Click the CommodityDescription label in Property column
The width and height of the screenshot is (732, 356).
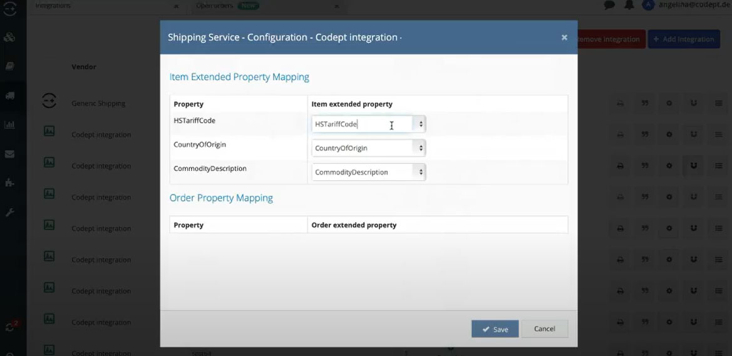click(210, 168)
